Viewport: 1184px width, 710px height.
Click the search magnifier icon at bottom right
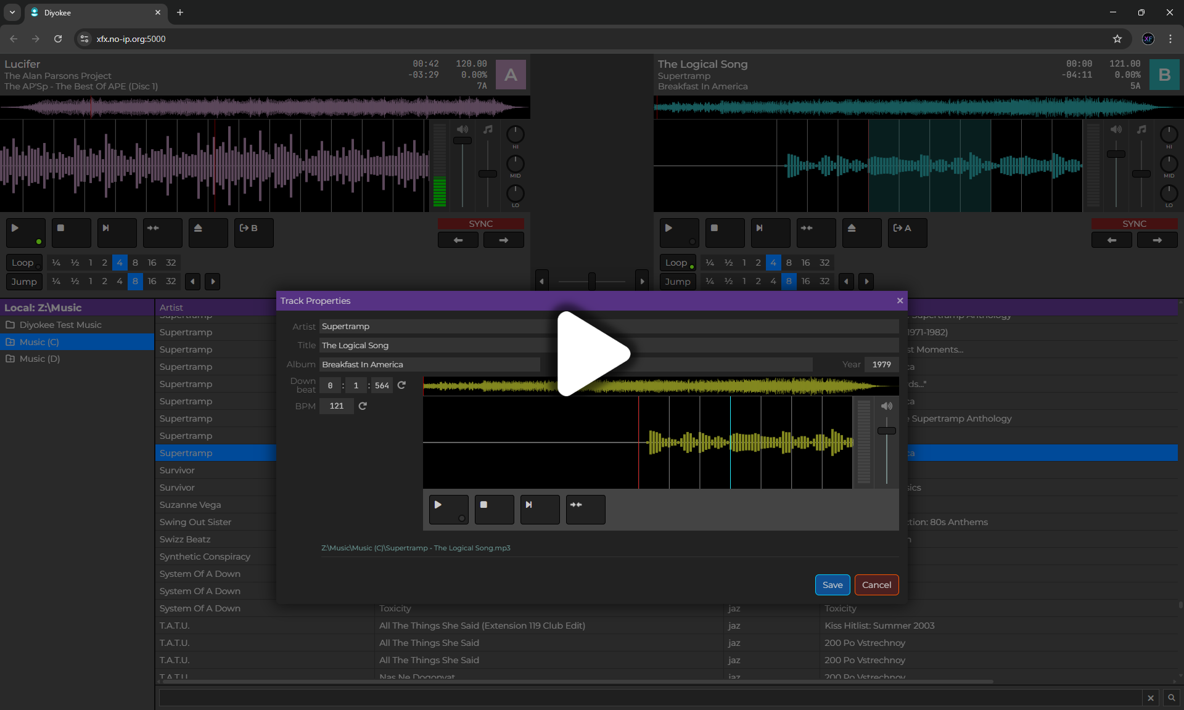pyautogui.click(x=1171, y=698)
